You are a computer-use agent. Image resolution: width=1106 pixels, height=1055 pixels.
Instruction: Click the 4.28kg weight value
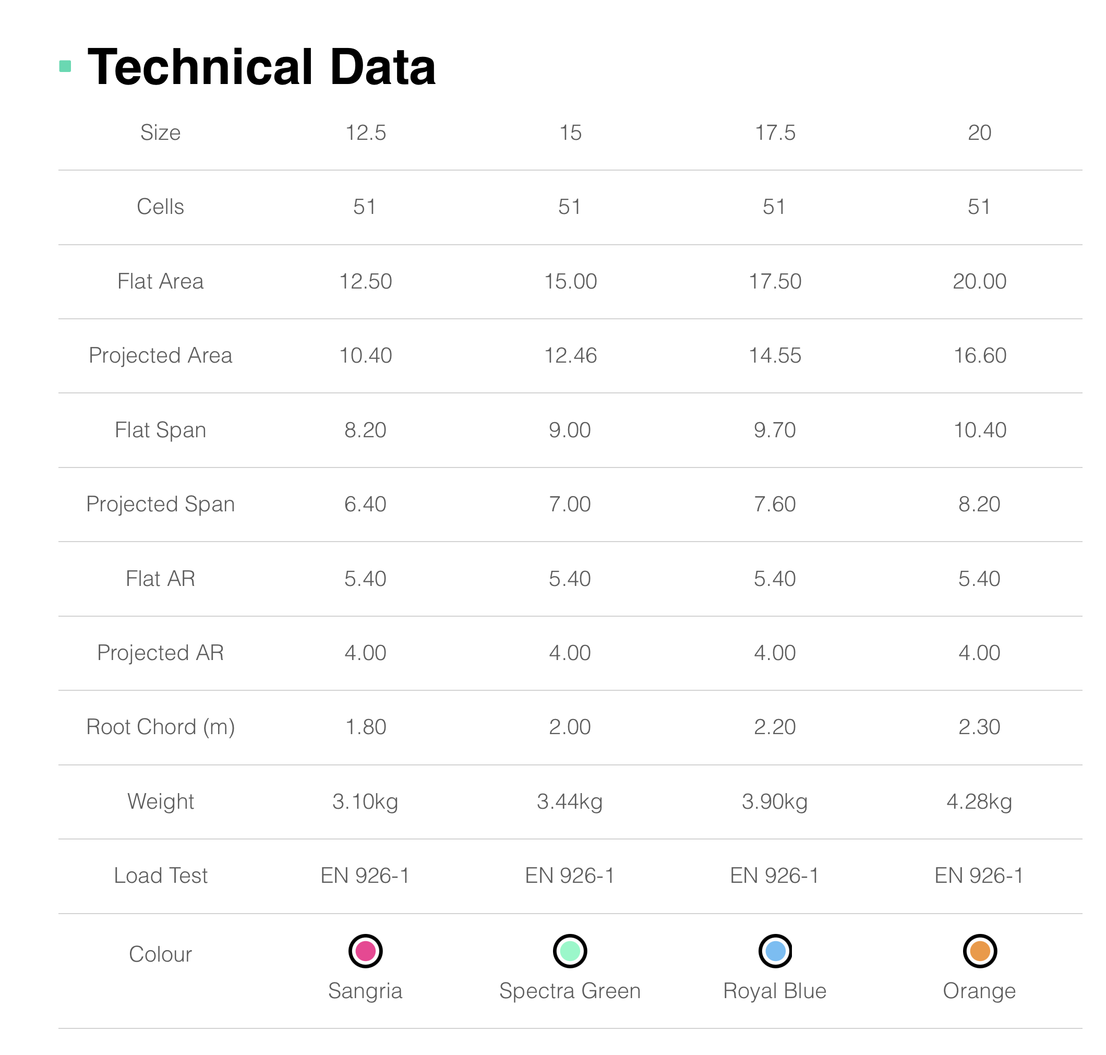click(x=979, y=801)
